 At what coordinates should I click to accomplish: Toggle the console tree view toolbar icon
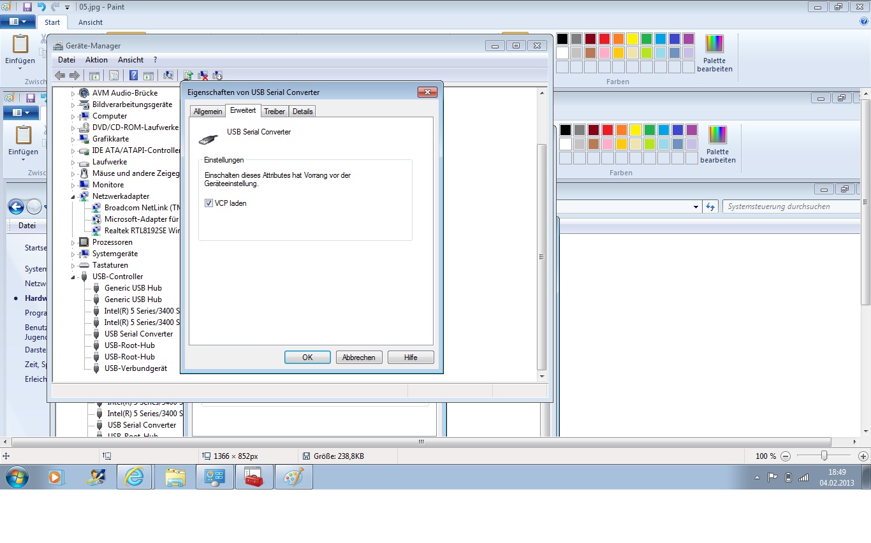pos(94,75)
